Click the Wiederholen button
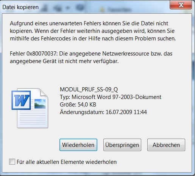The width and height of the screenshot is (195, 176). coord(78,145)
